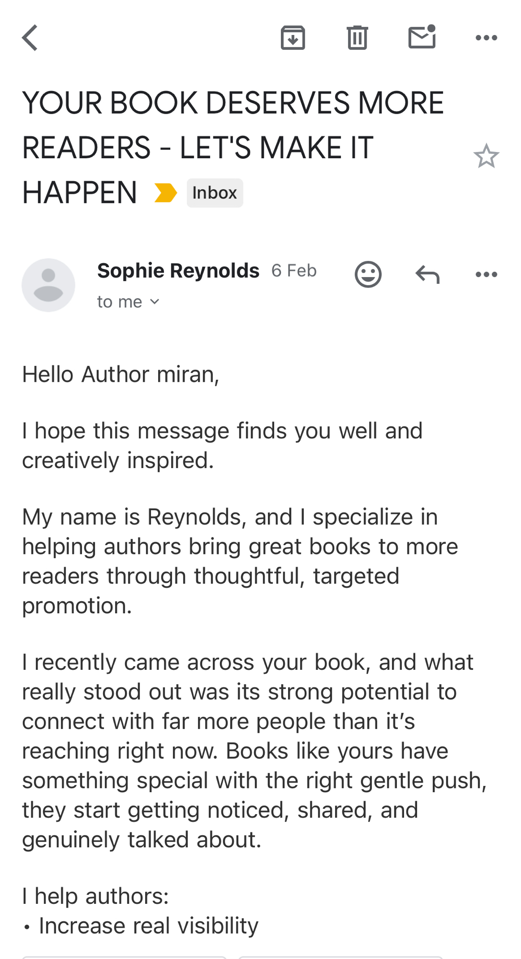Image resolution: width=521 pixels, height=959 pixels.
Task: Tap the "Hello Author miran," greeting line
Action: tap(121, 374)
